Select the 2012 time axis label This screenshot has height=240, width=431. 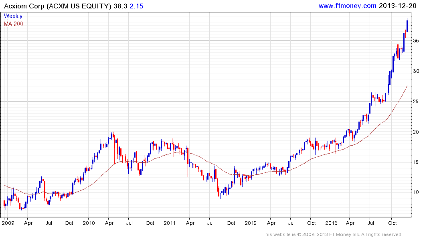(x=251, y=223)
